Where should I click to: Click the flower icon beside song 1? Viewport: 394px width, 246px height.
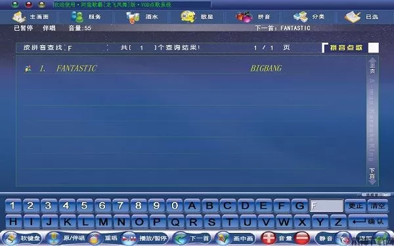point(28,68)
